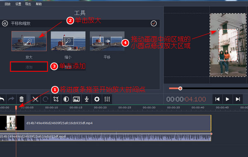
Task: Open the 回放 menu
Action: 7,4
